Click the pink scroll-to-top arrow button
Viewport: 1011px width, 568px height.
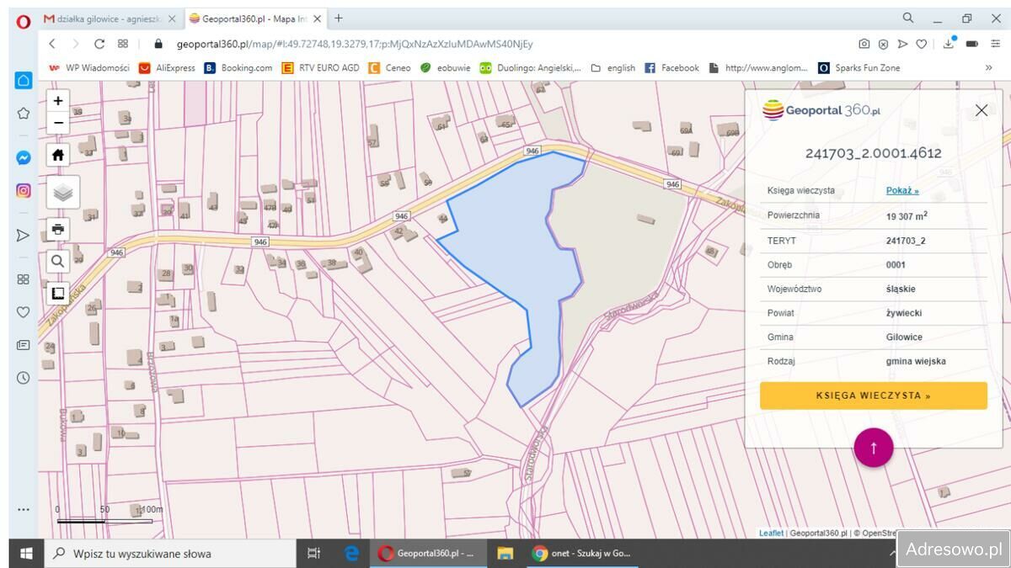pos(873,448)
